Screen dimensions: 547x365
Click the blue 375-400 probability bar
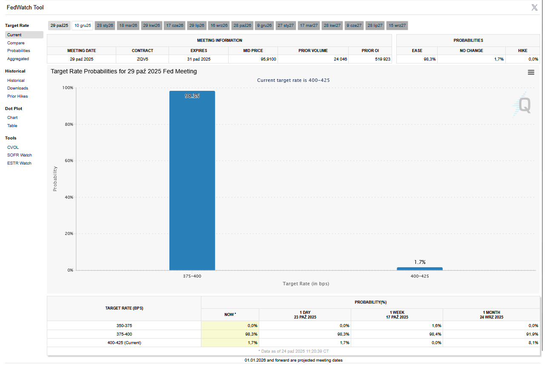(x=192, y=180)
